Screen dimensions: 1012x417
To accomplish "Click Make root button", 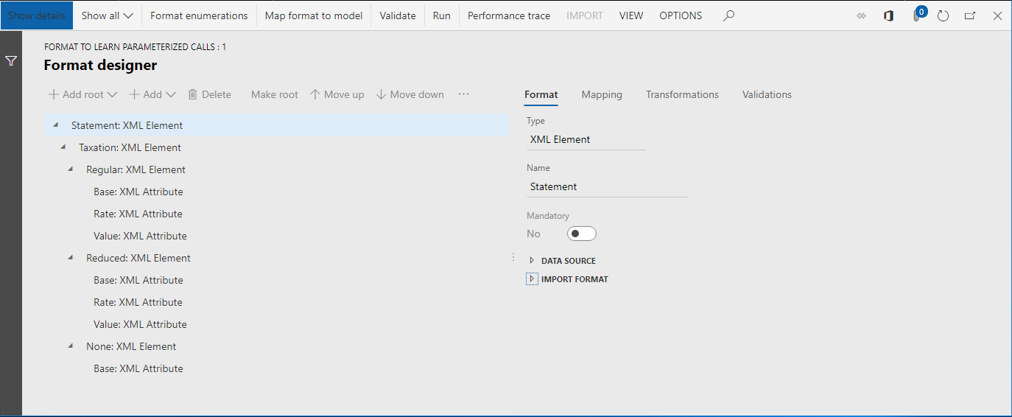I will [275, 94].
